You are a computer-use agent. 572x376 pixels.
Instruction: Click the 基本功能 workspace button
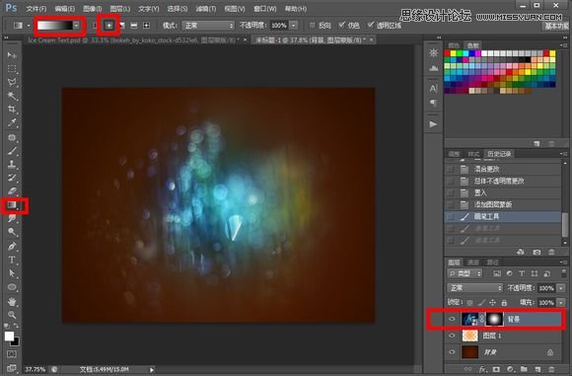tap(556, 26)
